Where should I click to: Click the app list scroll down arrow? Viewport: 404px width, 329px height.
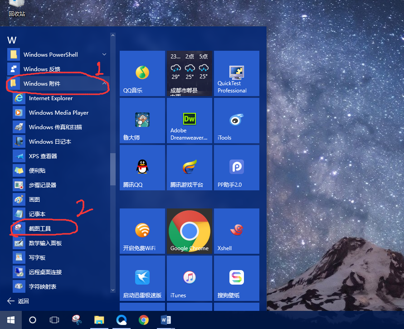point(113,290)
